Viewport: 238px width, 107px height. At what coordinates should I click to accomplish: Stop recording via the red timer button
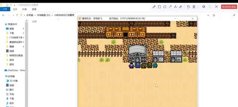point(229,7)
